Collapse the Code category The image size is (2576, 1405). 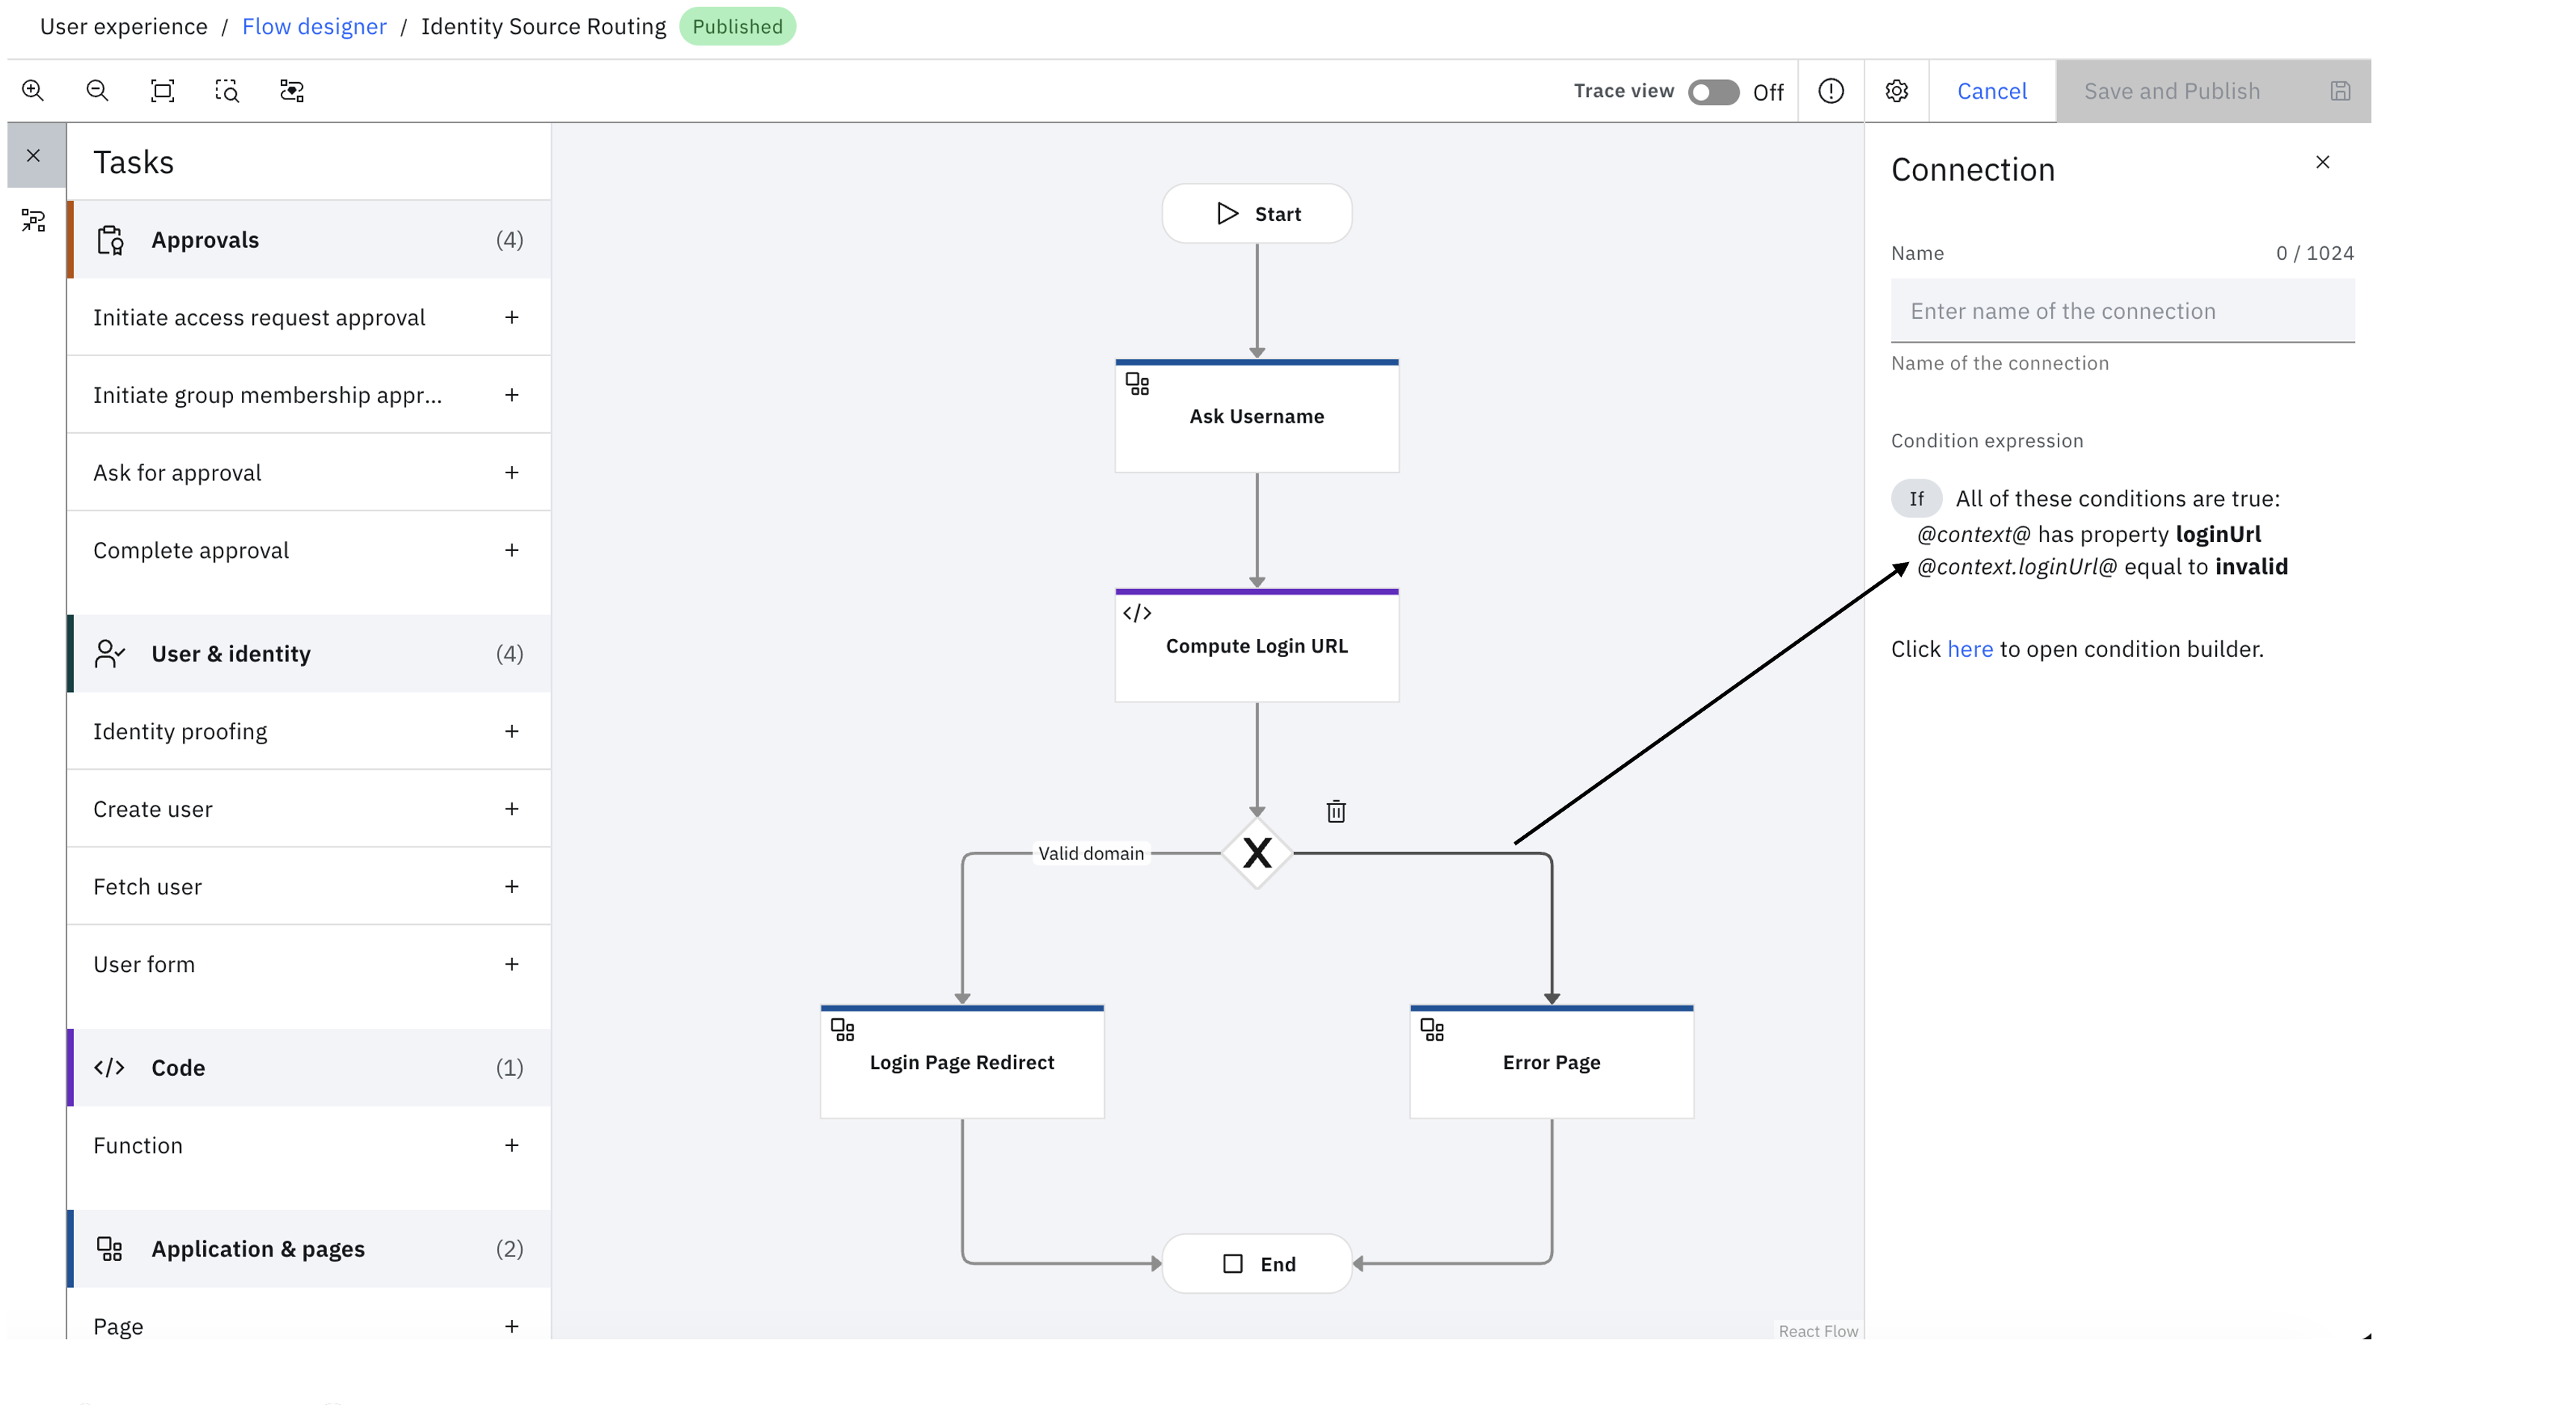(x=309, y=1067)
